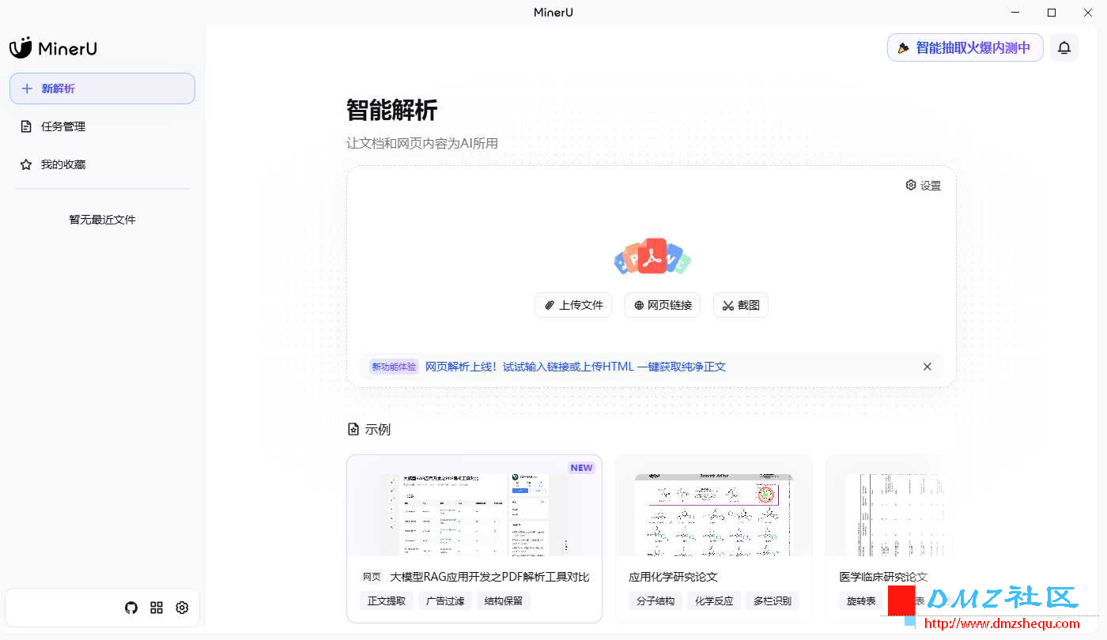Screen dimensions: 1107x640
Task: Click the MinerU logo in sidebar
Action: click(x=53, y=48)
